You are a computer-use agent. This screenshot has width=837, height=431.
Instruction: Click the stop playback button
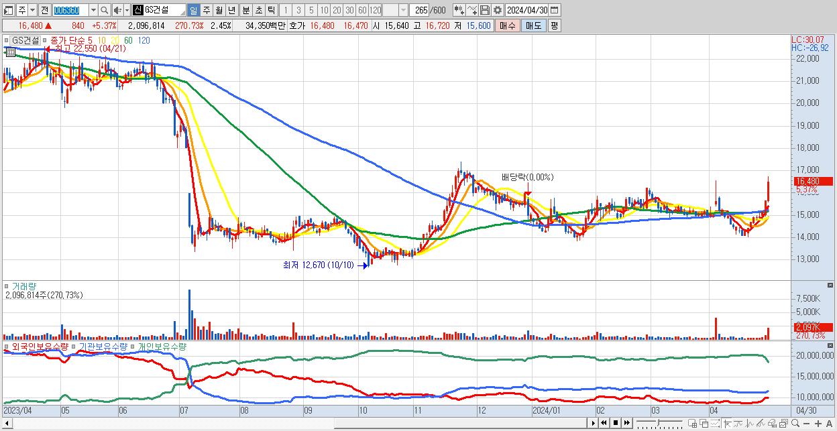(616, 423)
